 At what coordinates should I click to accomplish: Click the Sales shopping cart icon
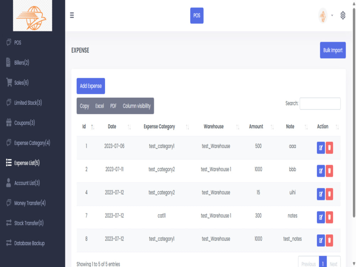(9, 82)
